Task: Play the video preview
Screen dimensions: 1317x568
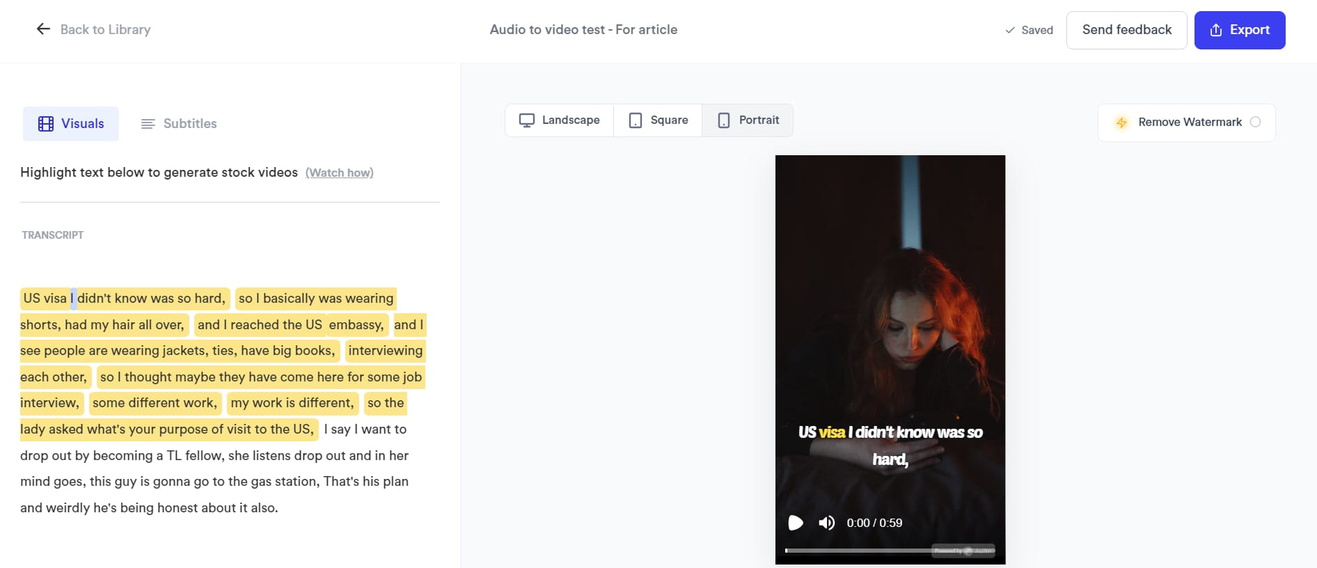Action: coord(795,523)
